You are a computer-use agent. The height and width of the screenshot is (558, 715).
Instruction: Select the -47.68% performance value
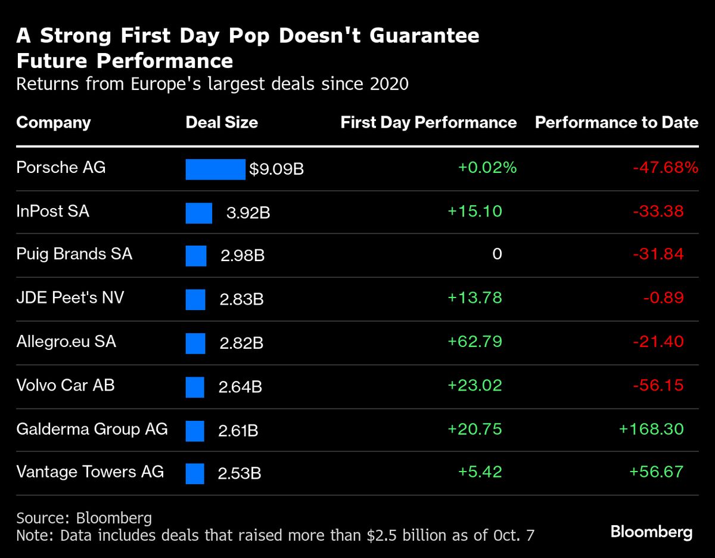click(665, 168)
